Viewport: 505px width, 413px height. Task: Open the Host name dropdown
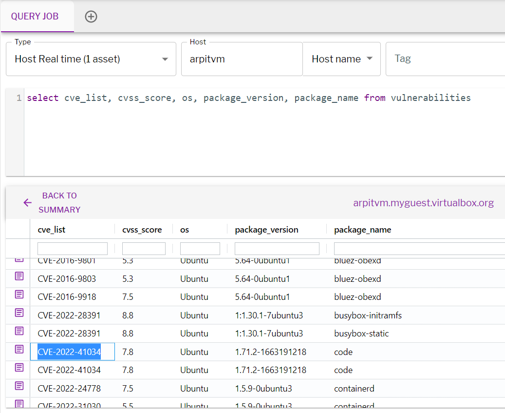click(341, 59)
